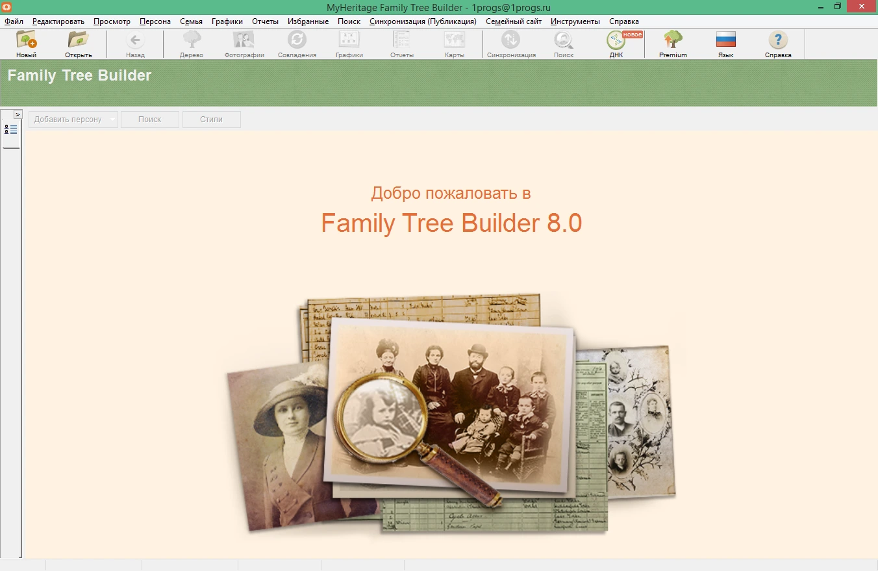
Task: Select the people list sidebar tab
Action: [11, 129]
